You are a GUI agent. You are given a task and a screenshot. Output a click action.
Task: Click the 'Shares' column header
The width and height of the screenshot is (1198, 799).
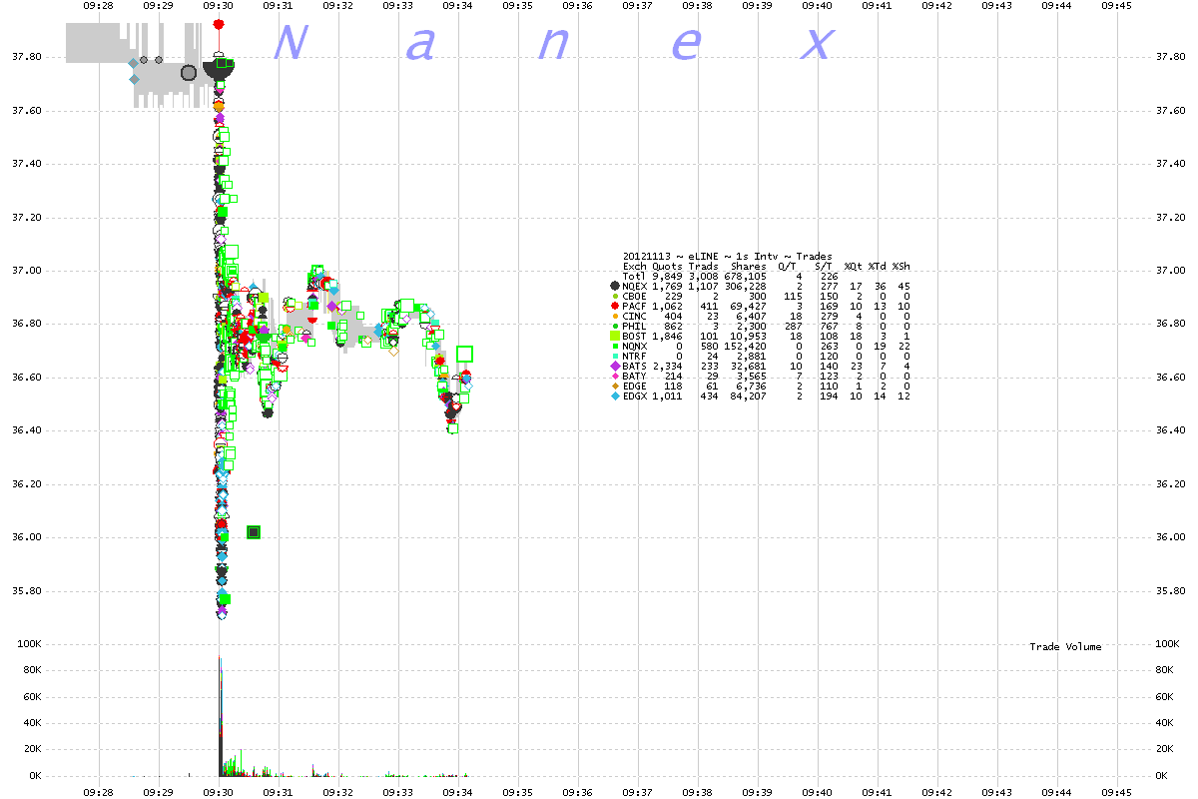coord(749,267)
